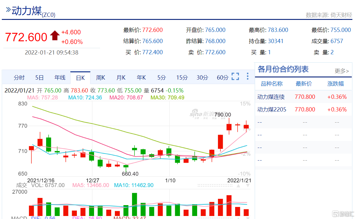Click the large 772.600 current price
The image size is (356, 219).
[x=26, y=37]
